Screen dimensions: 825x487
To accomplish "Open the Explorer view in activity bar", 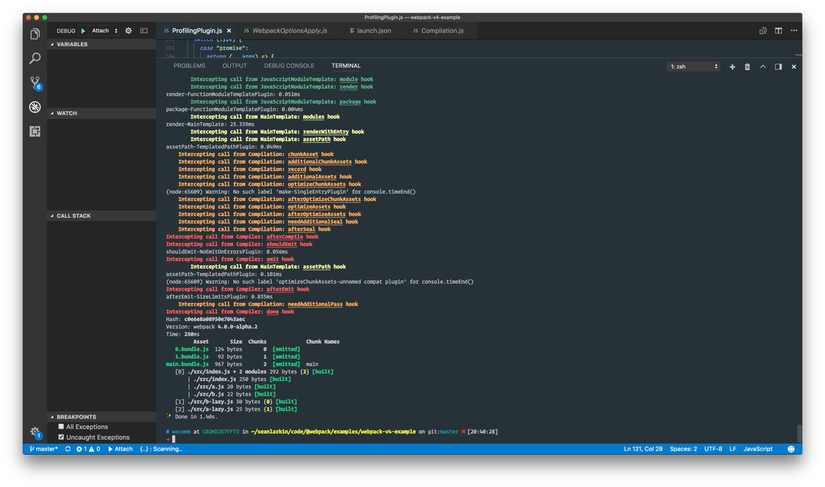I will pos(34,34).
